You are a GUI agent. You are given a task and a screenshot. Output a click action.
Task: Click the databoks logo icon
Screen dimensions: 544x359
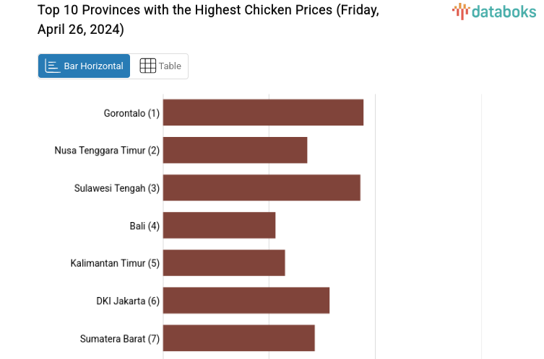point(460,11)
